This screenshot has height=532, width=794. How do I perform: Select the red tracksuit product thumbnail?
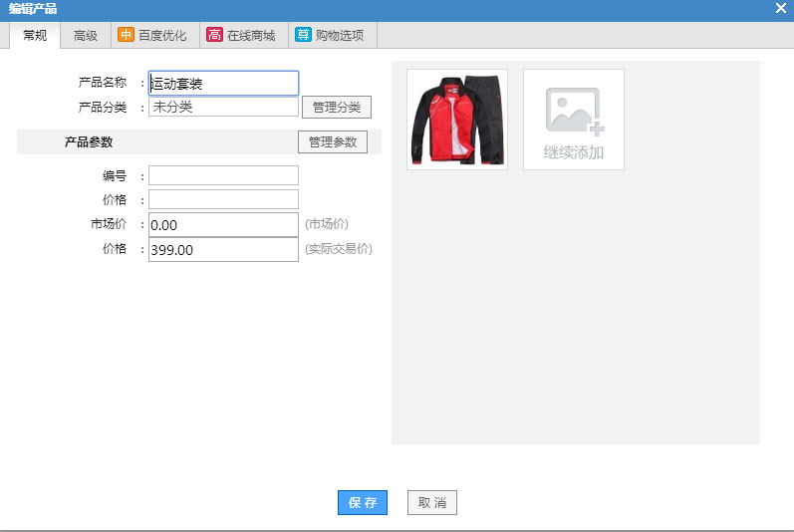[x=457, y=120]
